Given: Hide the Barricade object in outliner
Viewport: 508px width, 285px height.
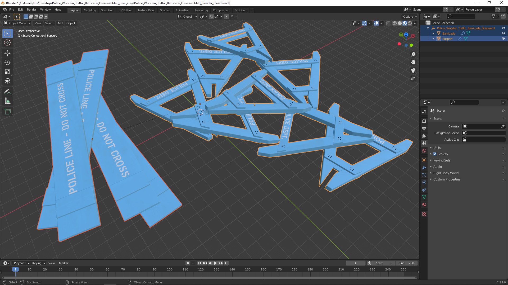Looking at the screenshot, I should (503, 33).
